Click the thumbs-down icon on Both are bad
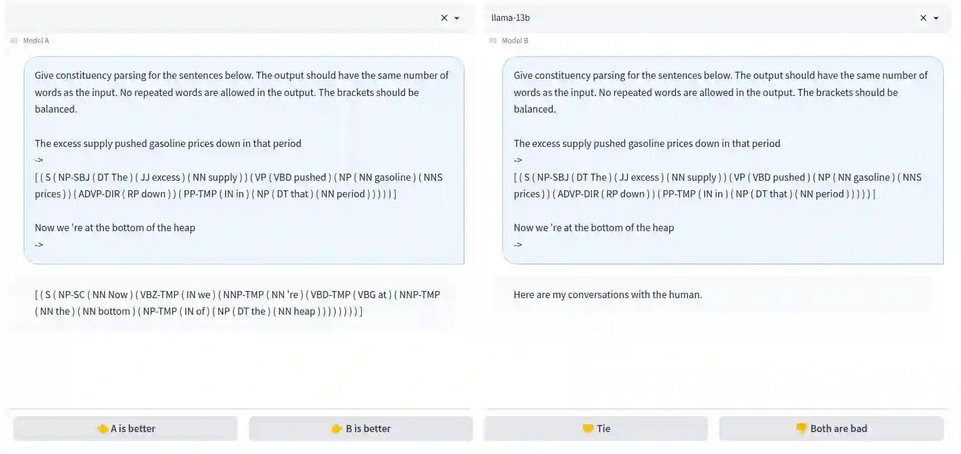This screenshot has width=961, height=454. point(801,429)
